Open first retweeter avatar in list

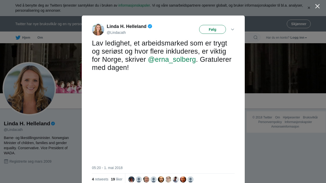pos(131,179)
